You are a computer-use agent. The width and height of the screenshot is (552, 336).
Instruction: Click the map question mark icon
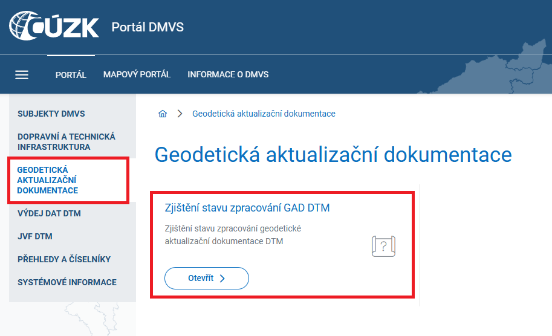pos(383,246)
